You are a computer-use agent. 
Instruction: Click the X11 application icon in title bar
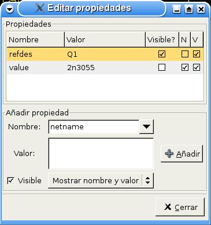[40, 9]
